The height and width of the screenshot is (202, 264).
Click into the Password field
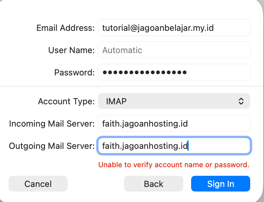[x=174, y=72]
